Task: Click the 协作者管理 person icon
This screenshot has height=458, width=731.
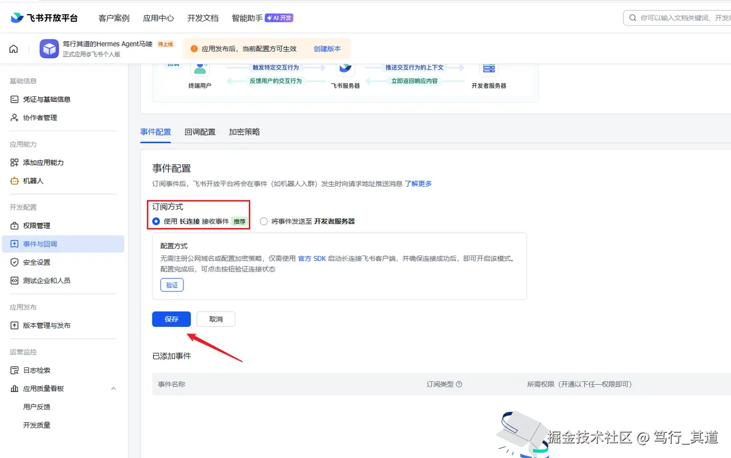Action: [x=15, y=117]
